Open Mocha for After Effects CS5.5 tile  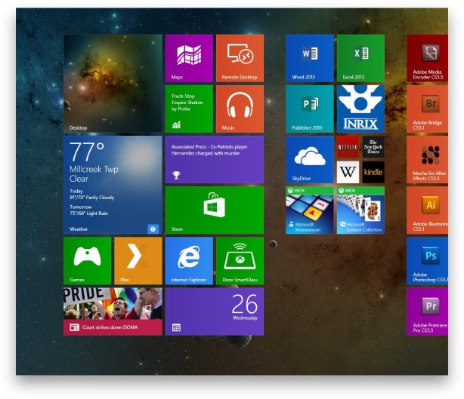coord(427,159)
